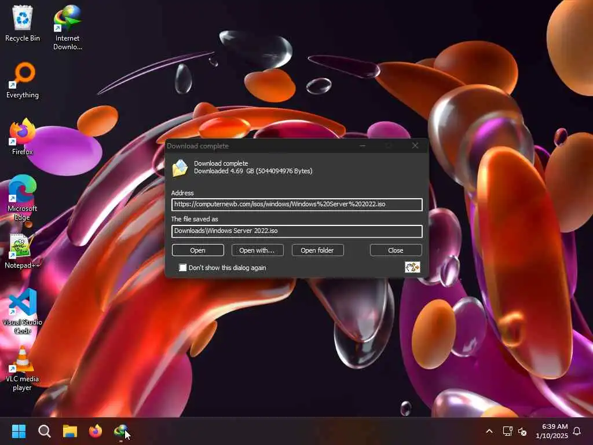This screenshot has width=593, height=445.
Task: Click the downloaded file envelope icon
Action: coord(180,168)
